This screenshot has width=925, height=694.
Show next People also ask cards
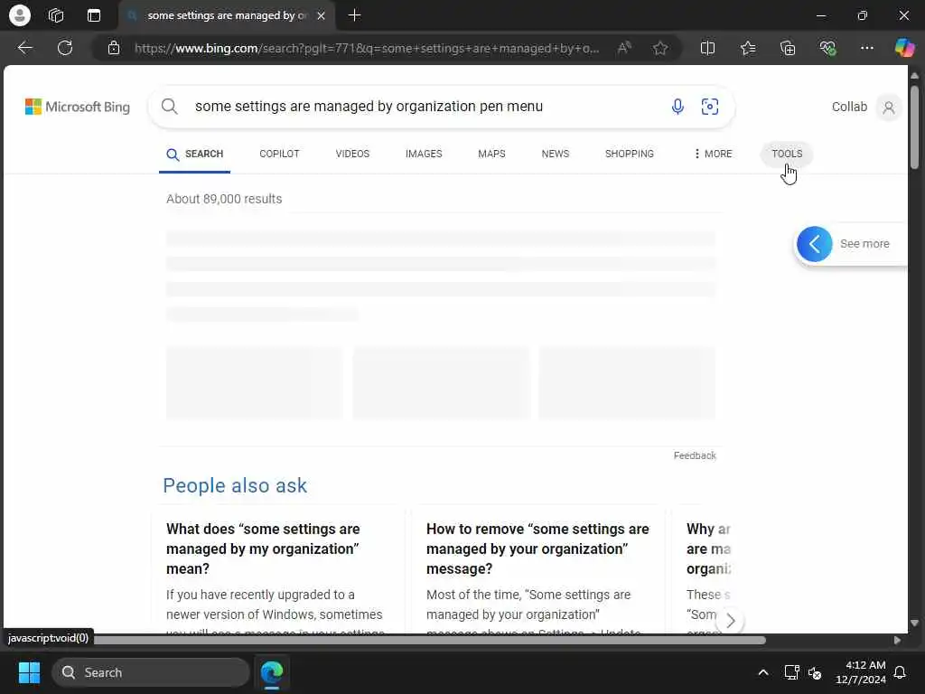(x=730, y=620)
